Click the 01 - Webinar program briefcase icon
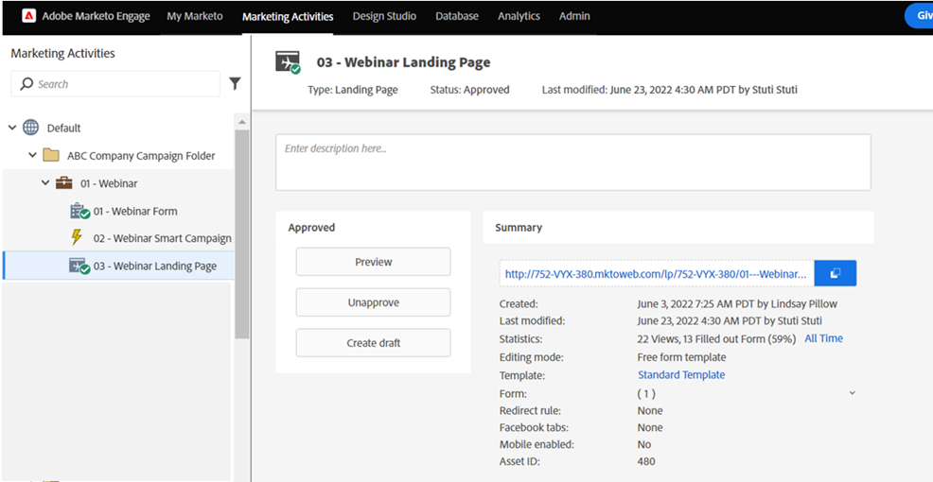The height and width of the screenshot is (482, 933). 63,183
